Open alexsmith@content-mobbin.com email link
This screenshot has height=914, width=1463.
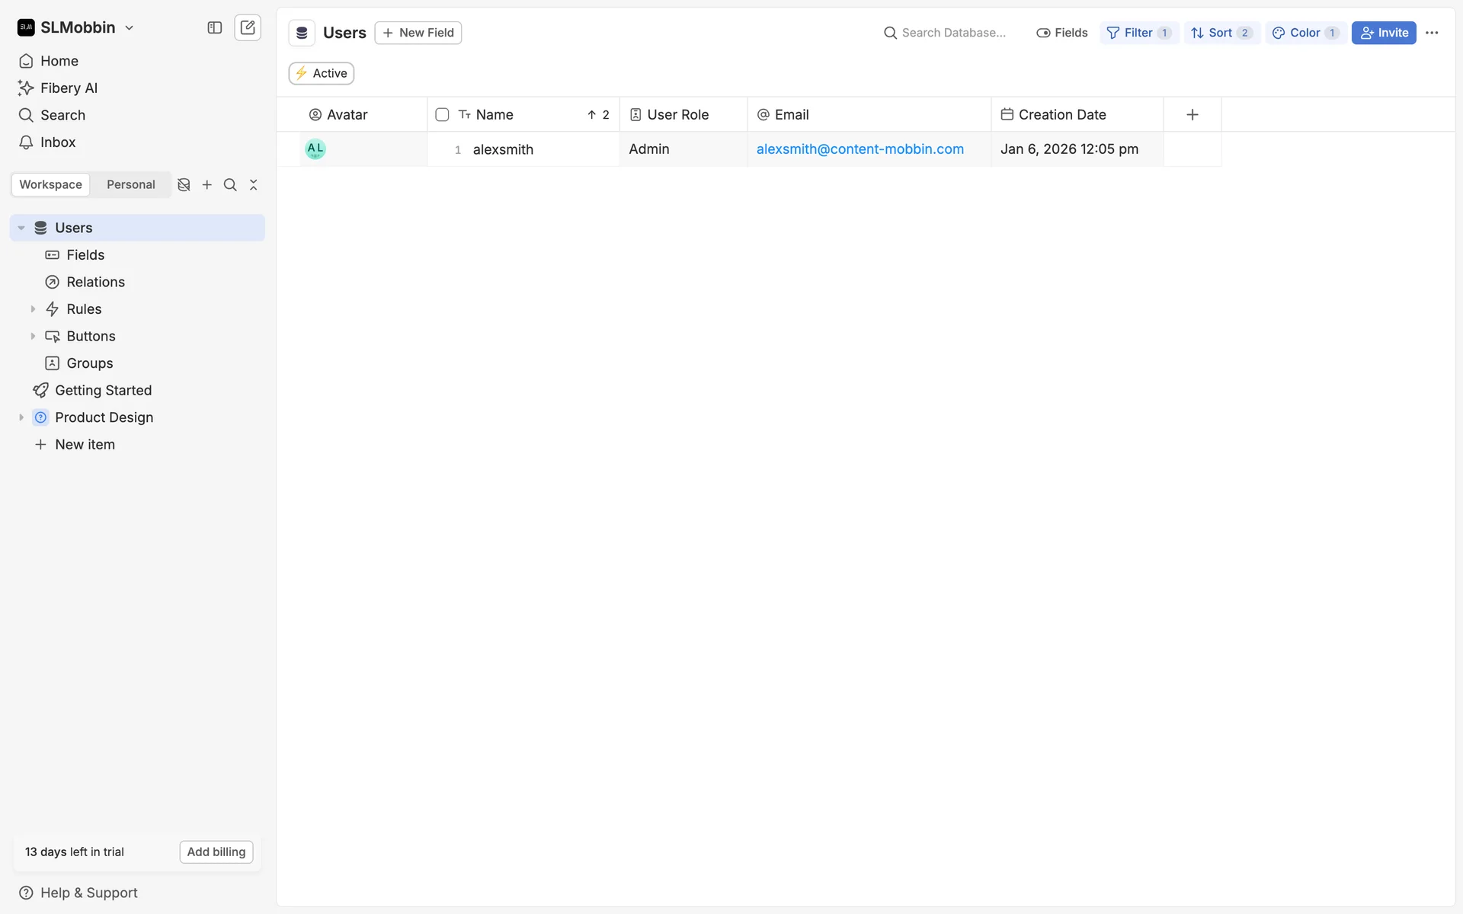coord(860,149)
